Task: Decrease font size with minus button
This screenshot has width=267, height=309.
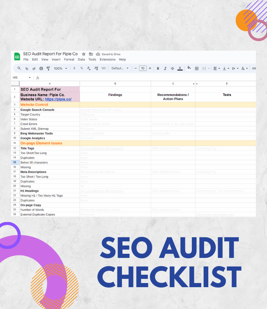Action: 136,68
